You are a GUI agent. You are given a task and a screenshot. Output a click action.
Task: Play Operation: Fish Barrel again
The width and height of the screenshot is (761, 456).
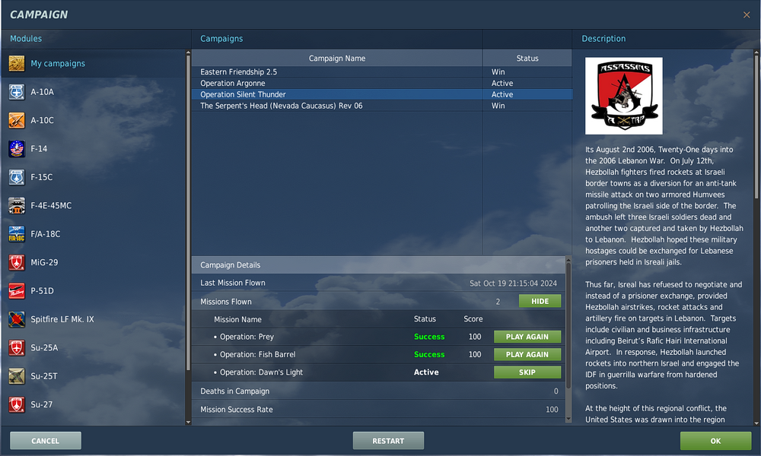coord(527,355)
